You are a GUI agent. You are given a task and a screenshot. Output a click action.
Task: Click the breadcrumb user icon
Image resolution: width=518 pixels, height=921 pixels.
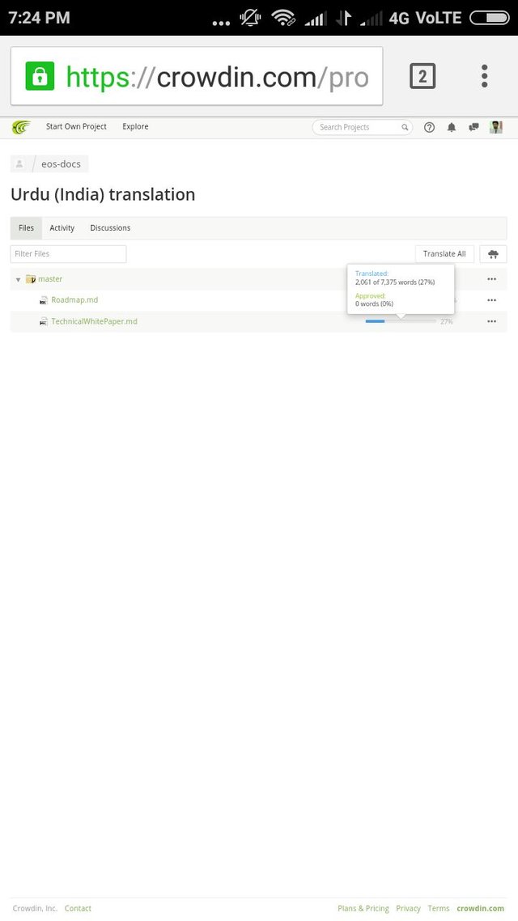click(19, 163)
